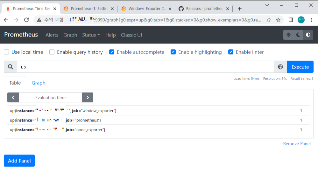
Task: Click the Remove Panel link
Action: click(297, 144)
